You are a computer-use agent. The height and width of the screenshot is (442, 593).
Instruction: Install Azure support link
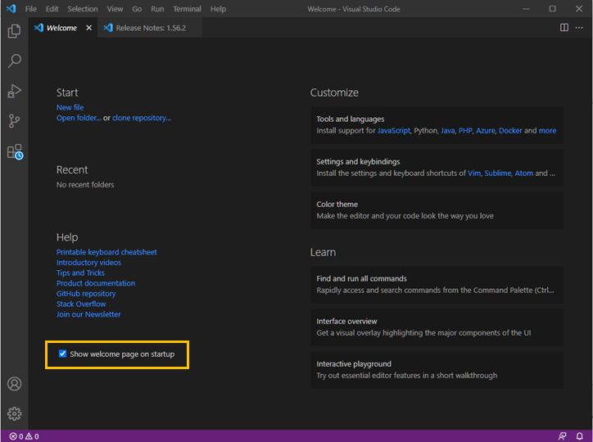(x=486, y=131)
